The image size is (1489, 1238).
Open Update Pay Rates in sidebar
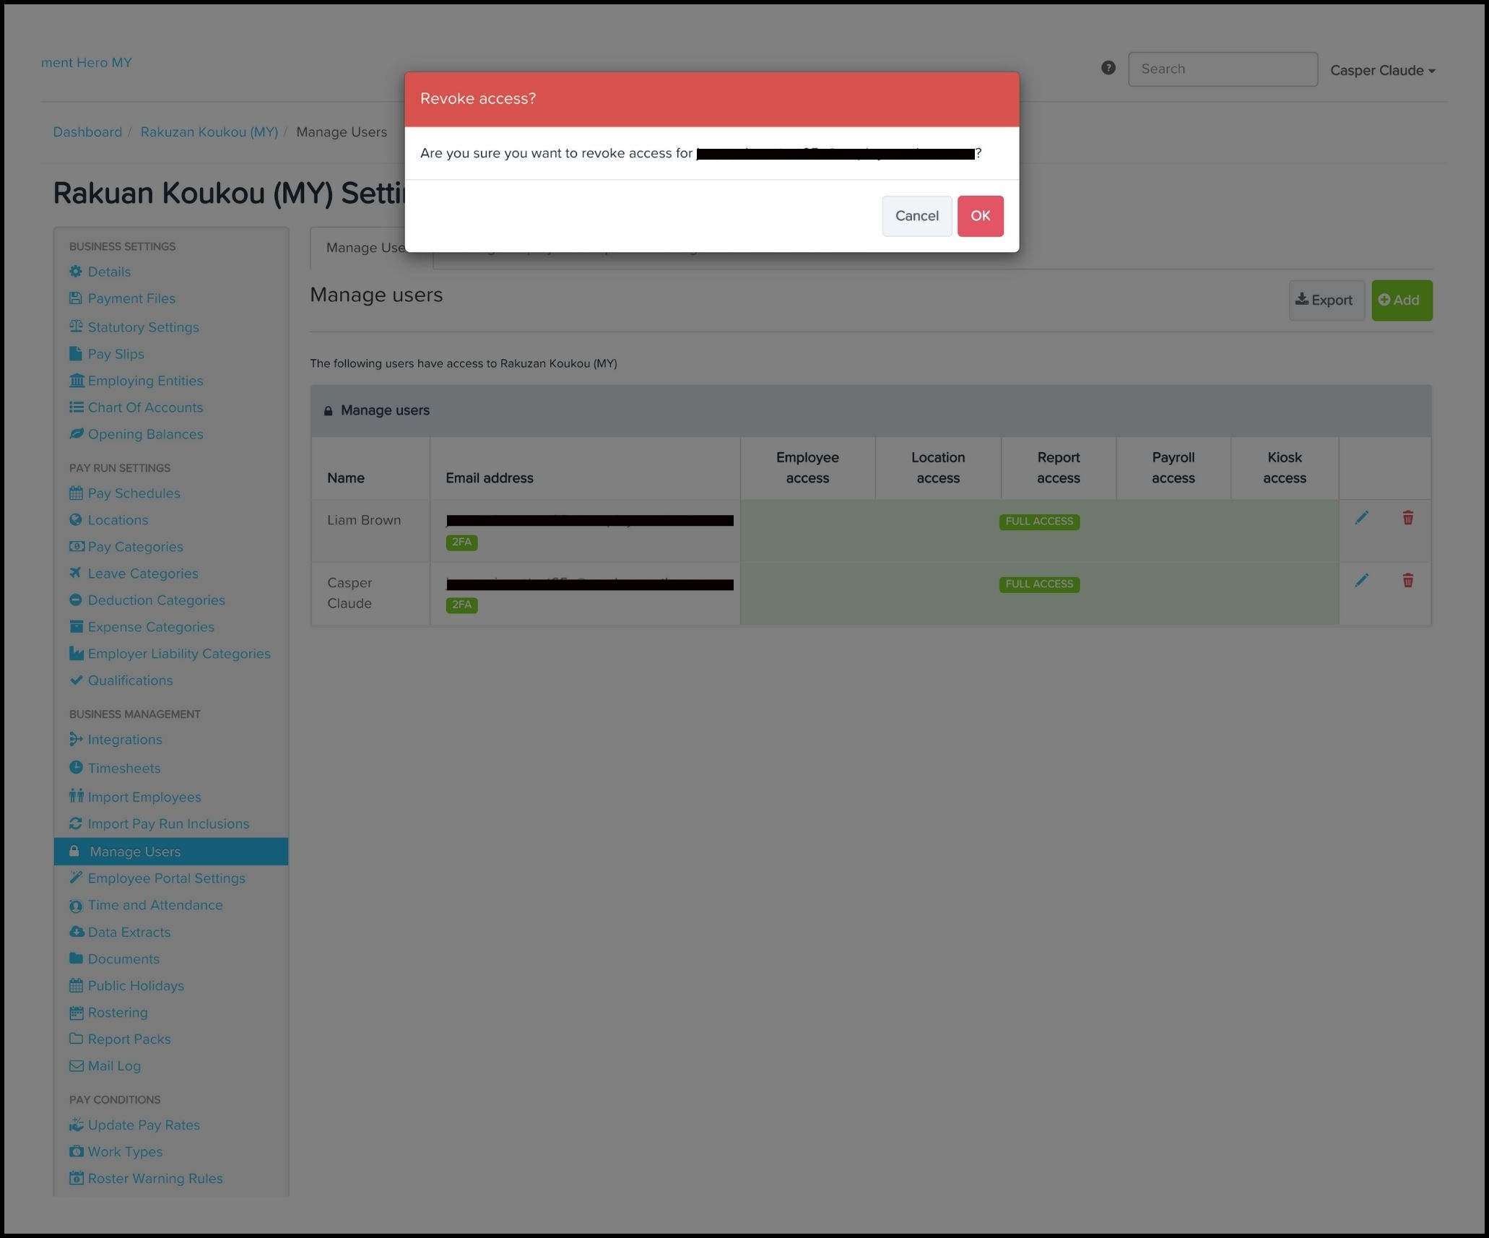click(143, 1125)
